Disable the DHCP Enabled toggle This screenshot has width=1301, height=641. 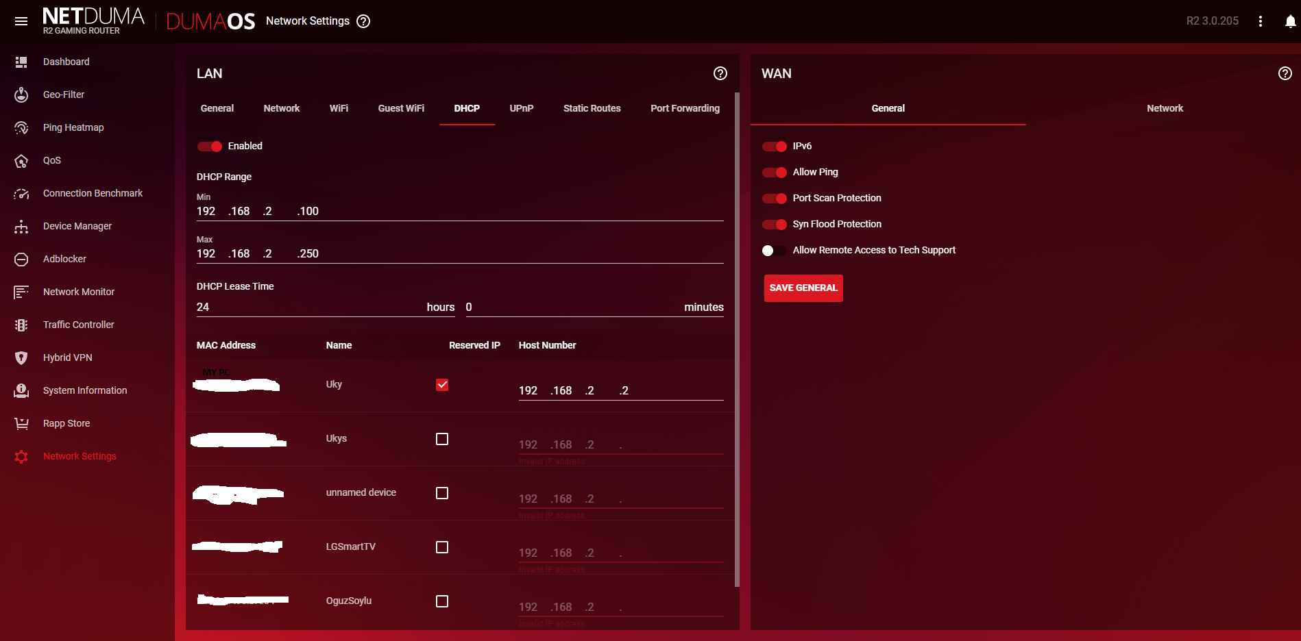point(210,147)
